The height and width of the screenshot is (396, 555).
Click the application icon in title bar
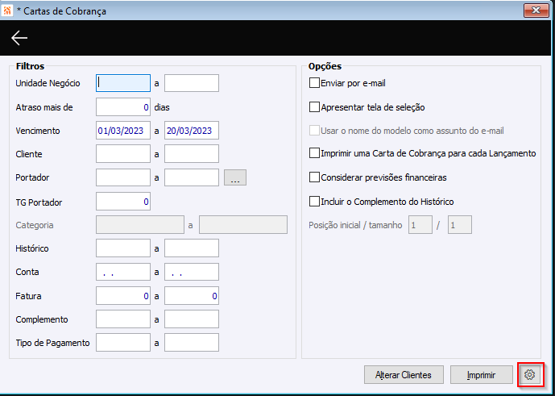[x=6, y=10]
